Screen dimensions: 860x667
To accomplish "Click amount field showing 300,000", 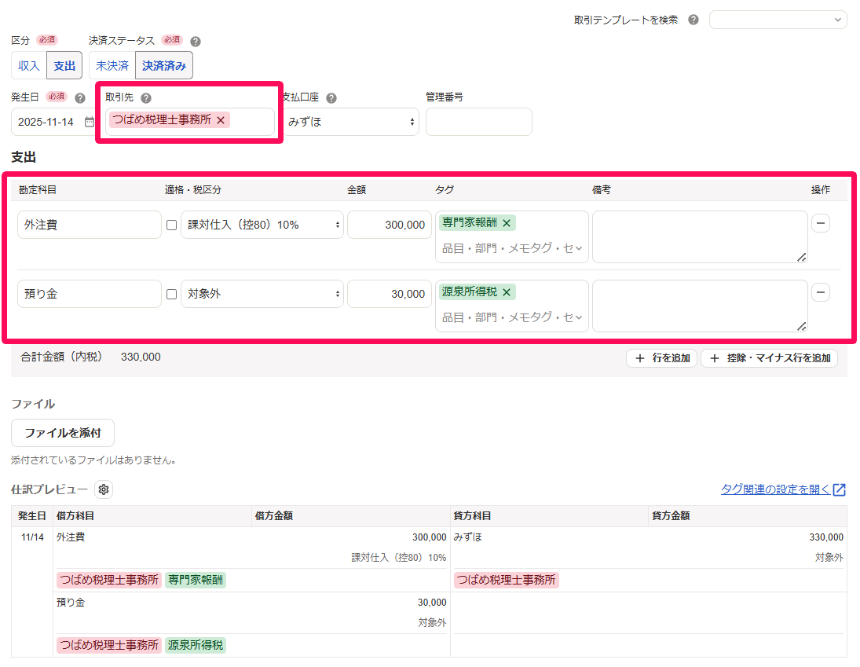I will tap(390, 225).
